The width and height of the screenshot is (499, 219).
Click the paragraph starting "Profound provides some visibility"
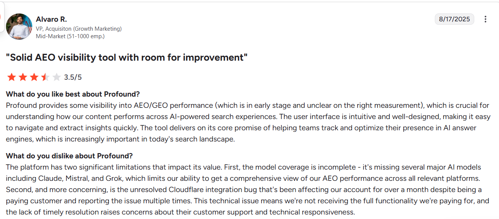(248, 122)
